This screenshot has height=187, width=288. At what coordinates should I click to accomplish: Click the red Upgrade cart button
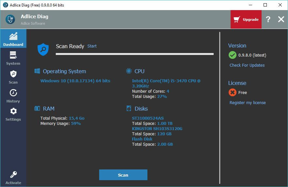click(x=246, y=20)
